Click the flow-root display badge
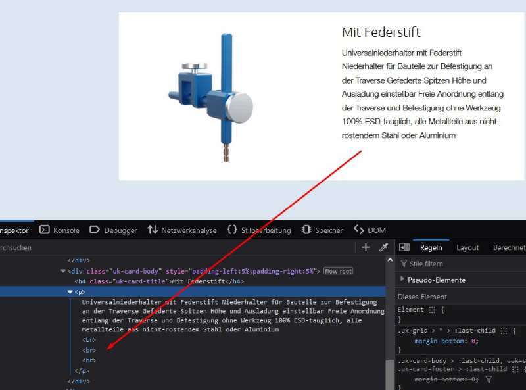 pos(338,271)
